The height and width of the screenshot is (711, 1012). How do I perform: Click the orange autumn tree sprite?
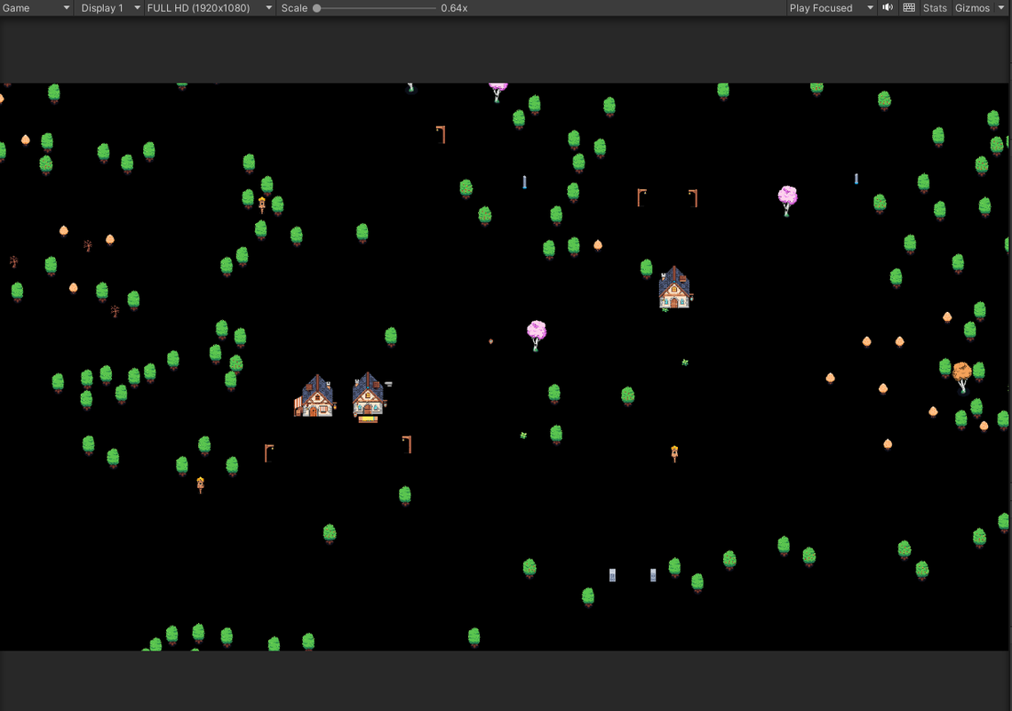coord(961,377)
